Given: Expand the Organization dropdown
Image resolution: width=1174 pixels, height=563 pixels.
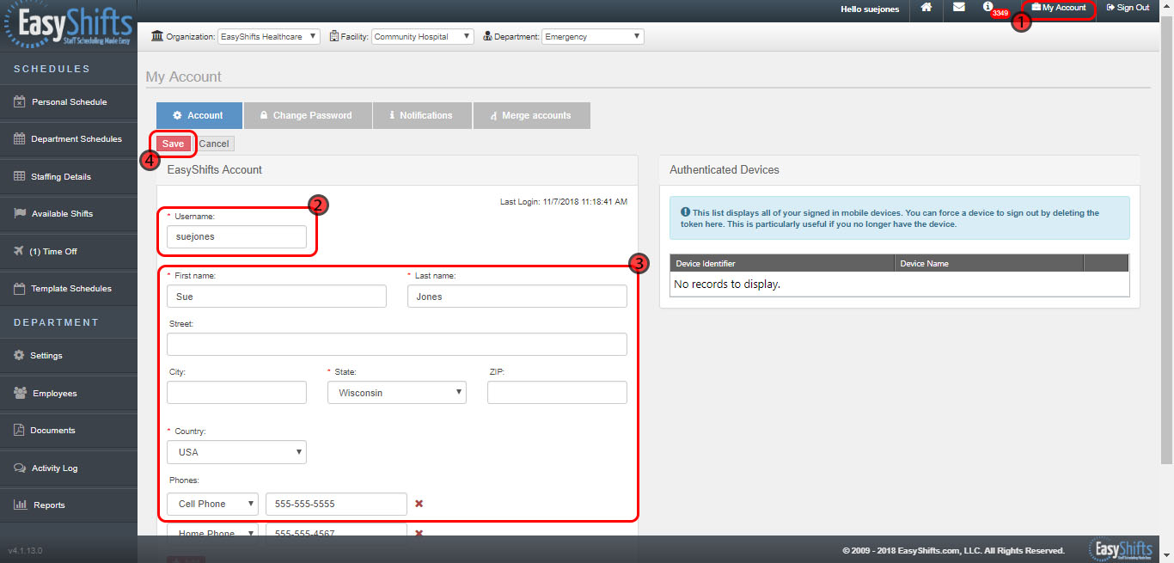Looking at the screenshot, I should pos(268,37).
